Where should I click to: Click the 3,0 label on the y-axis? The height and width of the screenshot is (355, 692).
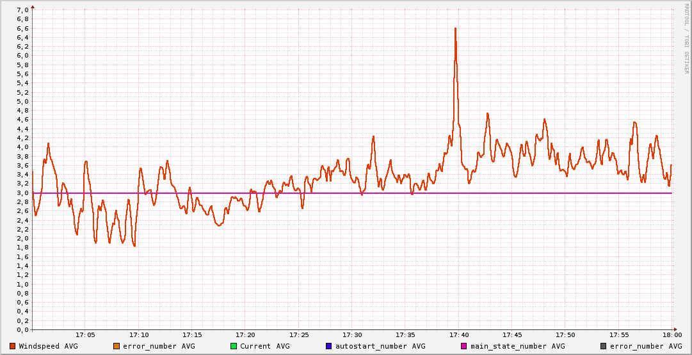22,193
